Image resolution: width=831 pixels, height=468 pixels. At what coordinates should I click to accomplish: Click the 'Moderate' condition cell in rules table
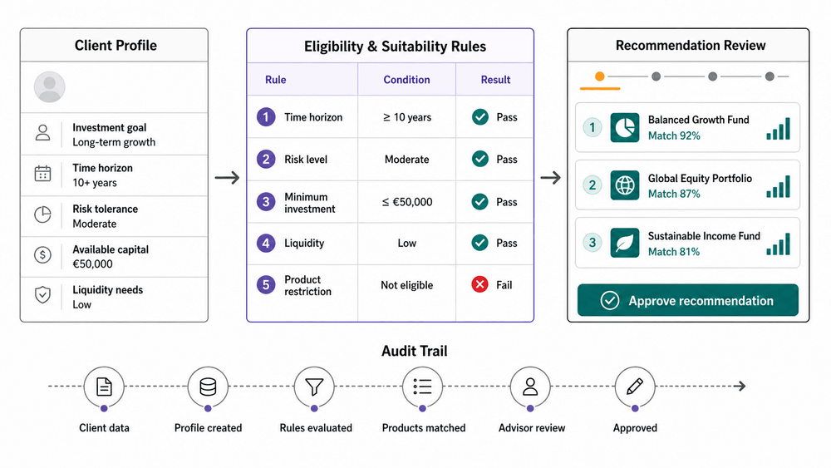pyautogui.click(x=407, y=159)
